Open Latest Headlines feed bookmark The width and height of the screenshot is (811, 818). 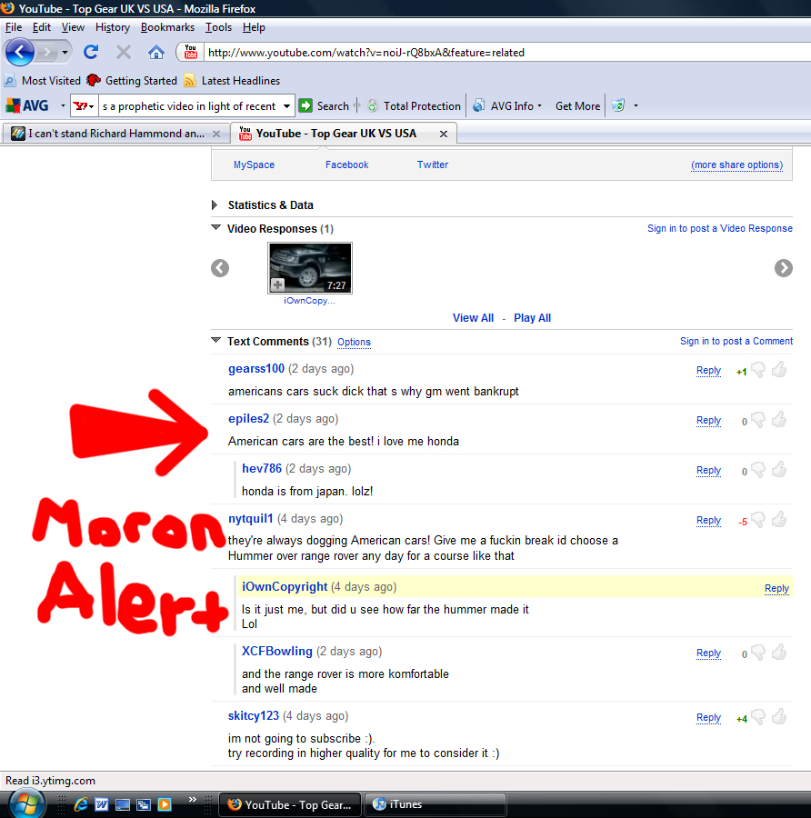232,80
